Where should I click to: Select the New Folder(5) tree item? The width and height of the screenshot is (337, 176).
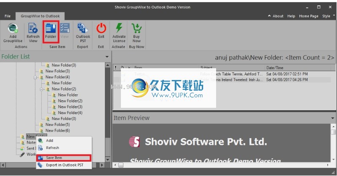(58, 125)
